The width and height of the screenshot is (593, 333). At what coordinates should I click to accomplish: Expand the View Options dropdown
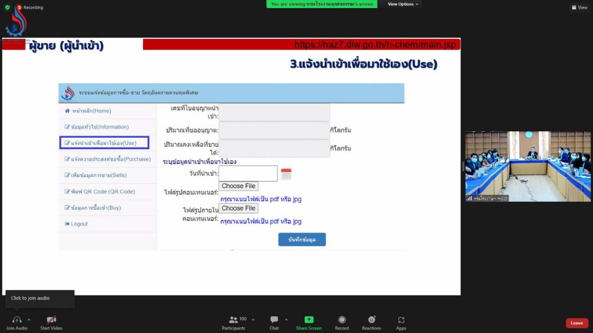tap(404, 4)
